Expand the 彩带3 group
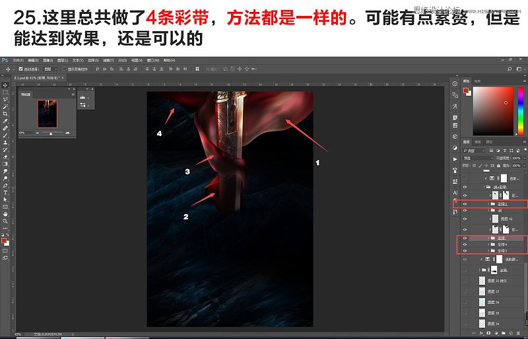Viewport: 528px width, 339px height. [488, 250]
